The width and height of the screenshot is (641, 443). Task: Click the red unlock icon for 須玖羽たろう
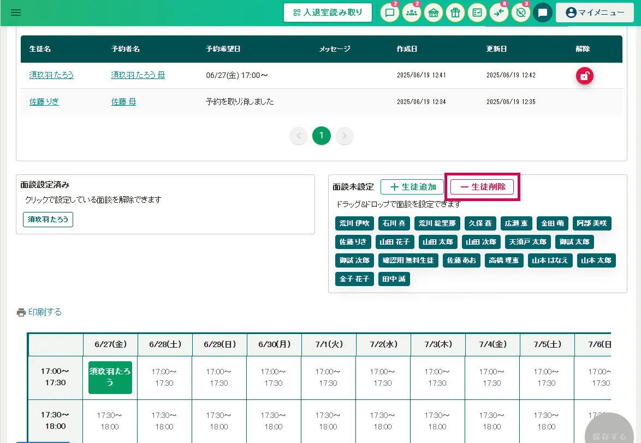point(584,76)
